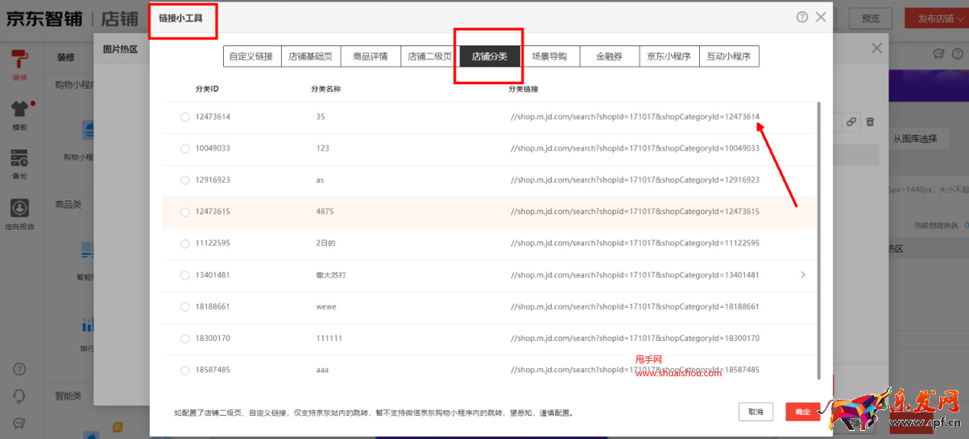Click category name 35
Image resolution: width=969 pixels, height=439 pixels.
pos(321,117)
